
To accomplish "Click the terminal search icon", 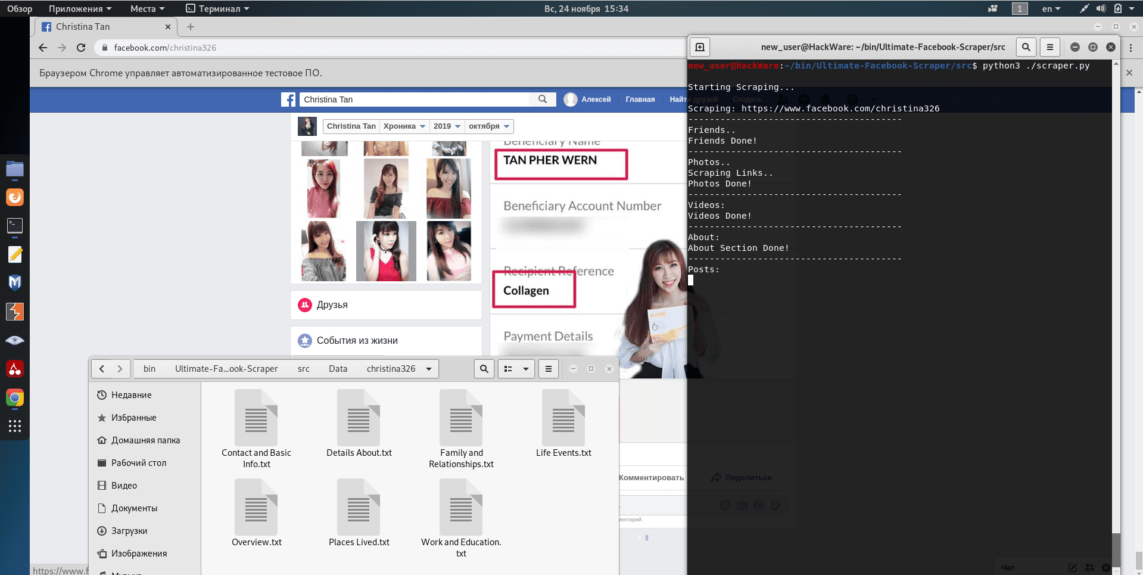I will pos(1026,47).
